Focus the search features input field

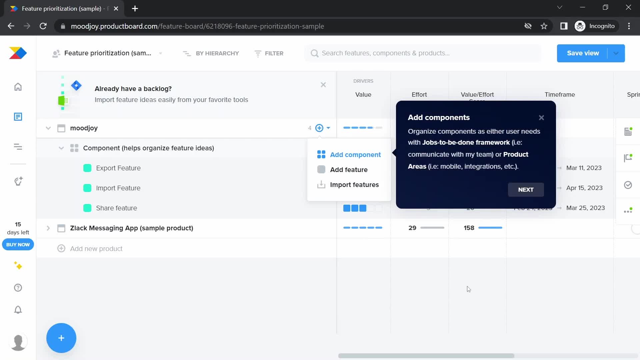tap(423, 53)
